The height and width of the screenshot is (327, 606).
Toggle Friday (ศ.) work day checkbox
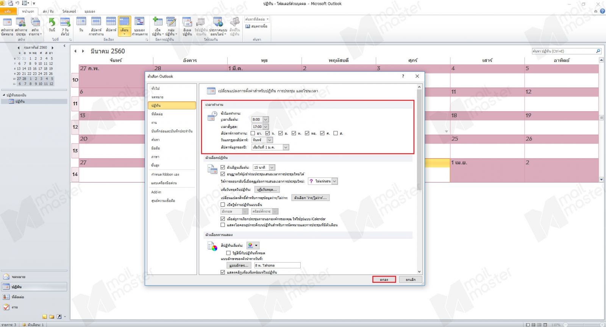tap(322, 133)
